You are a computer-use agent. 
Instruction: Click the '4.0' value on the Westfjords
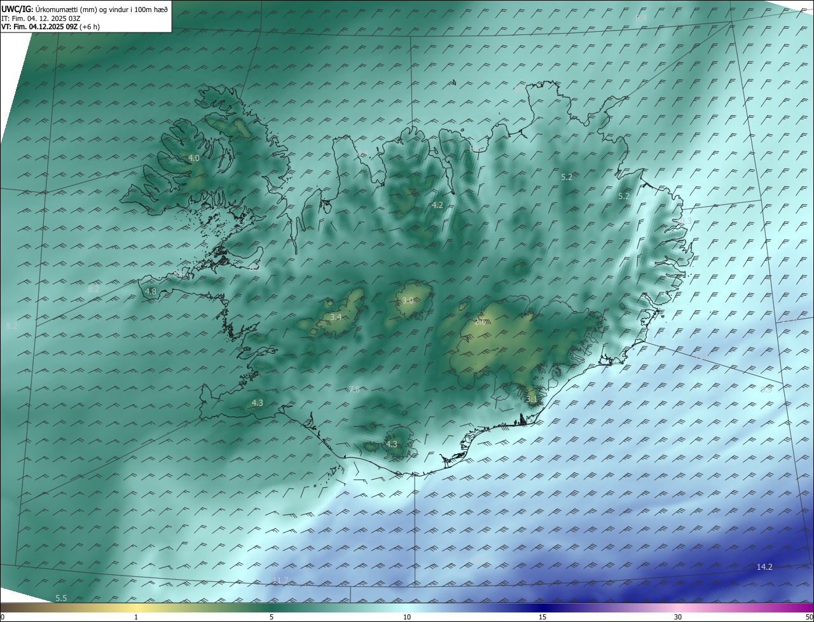[x=194, y=158]
